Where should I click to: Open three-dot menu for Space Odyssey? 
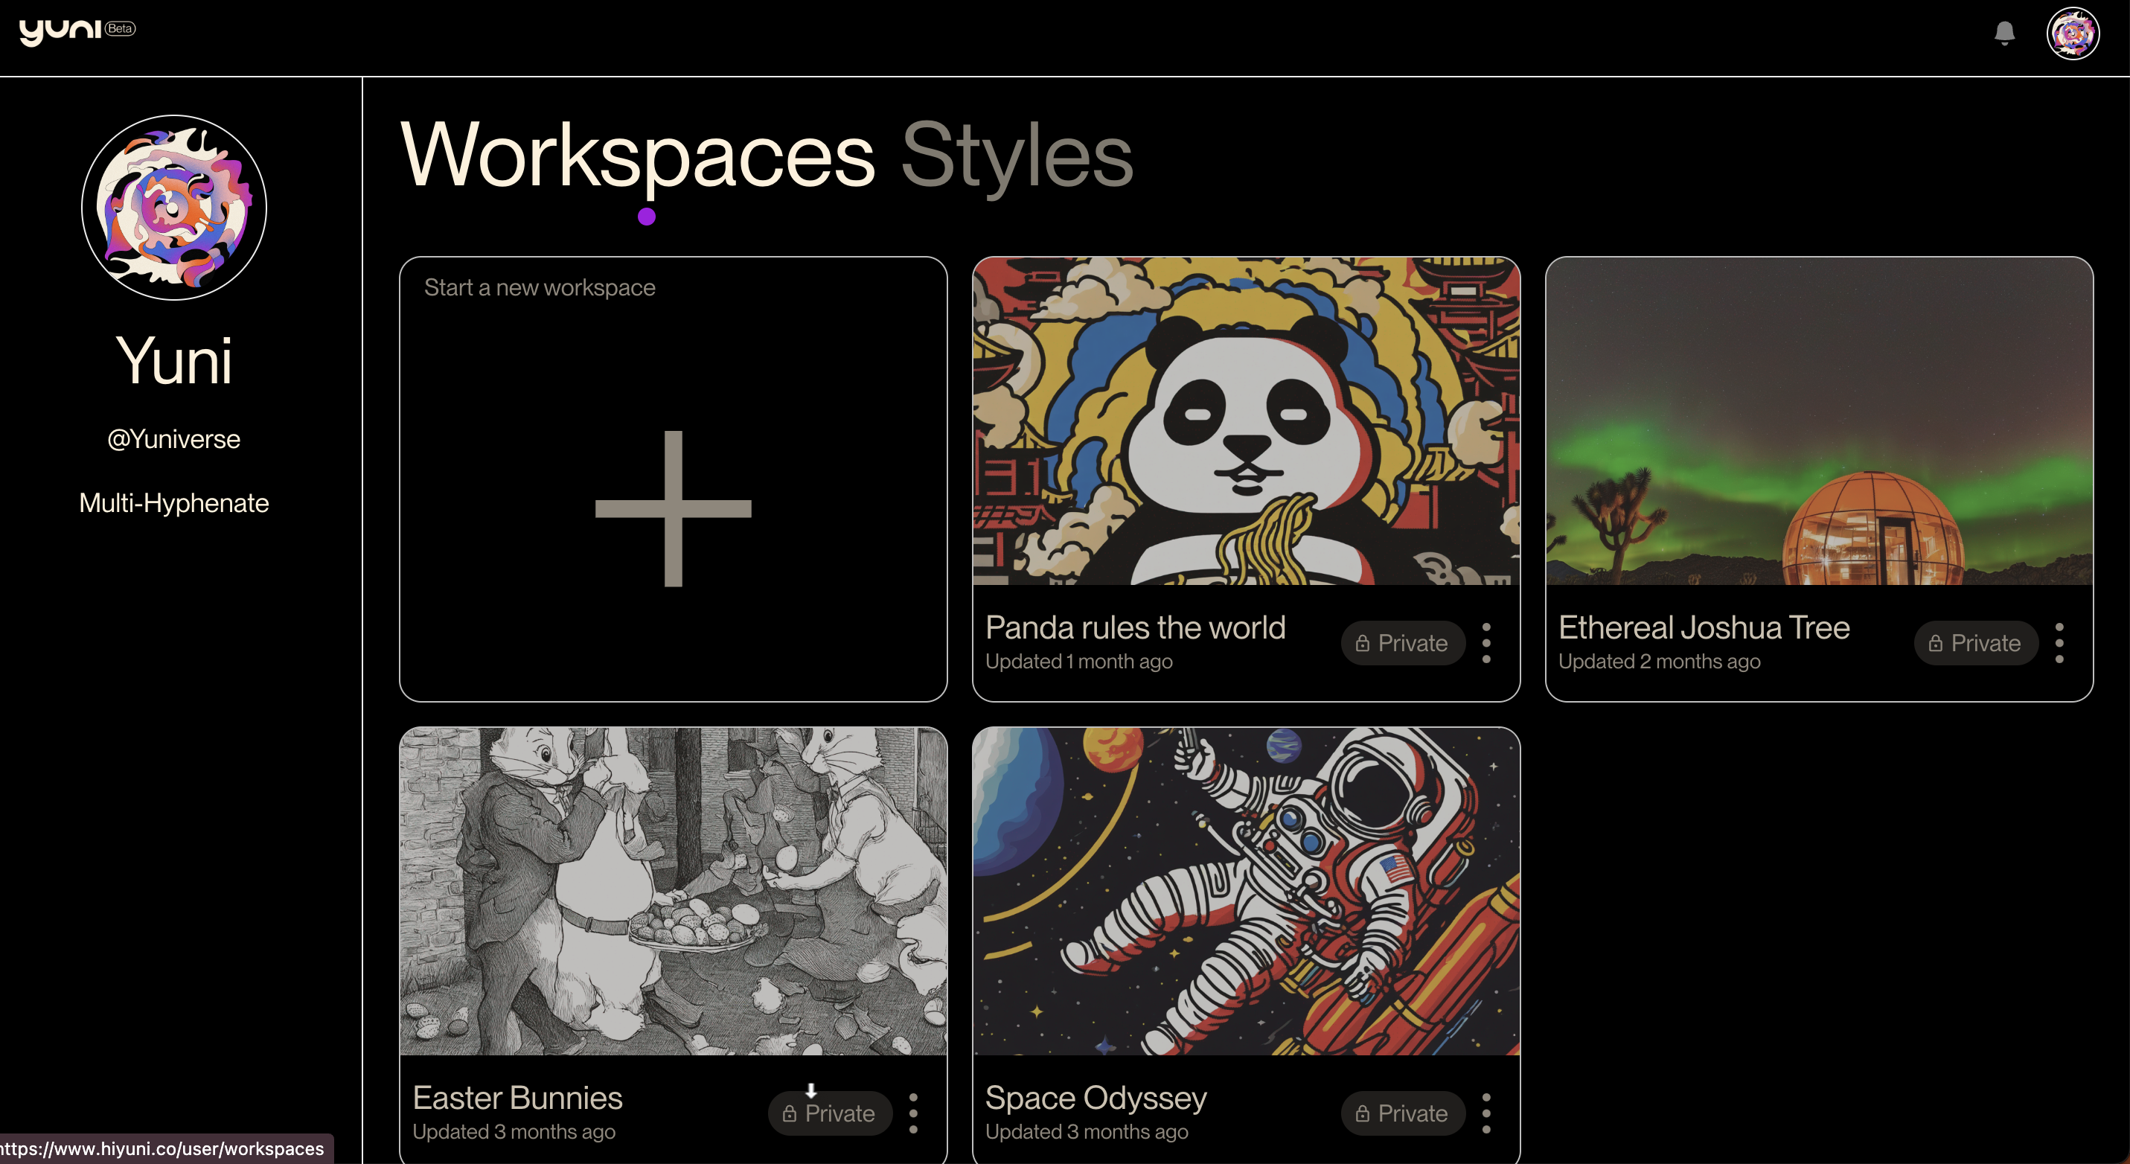[x=1486, y=1113]
